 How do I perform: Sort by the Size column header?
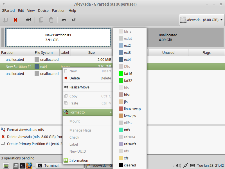point(92,52)
